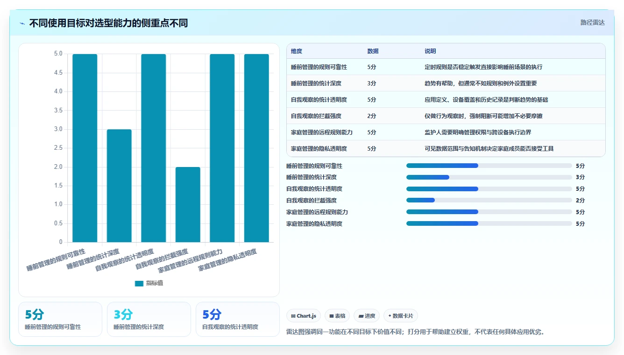The image size is (624, 355).
Task: Click the page title 不同使用目标对选型能力的侧重点不同
Action: pyautogui.click(x=108, y=23)
